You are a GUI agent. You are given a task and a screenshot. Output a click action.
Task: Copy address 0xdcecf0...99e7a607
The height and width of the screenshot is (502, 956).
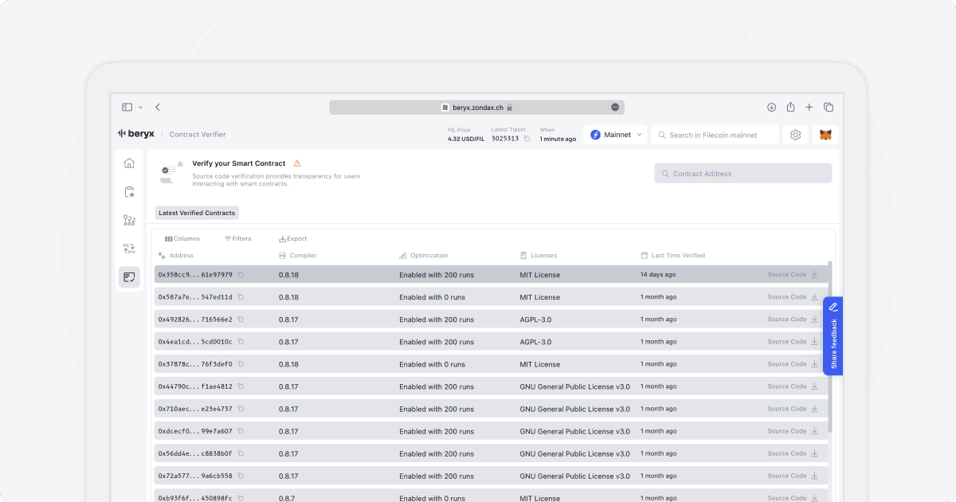[x=241, y=431]
